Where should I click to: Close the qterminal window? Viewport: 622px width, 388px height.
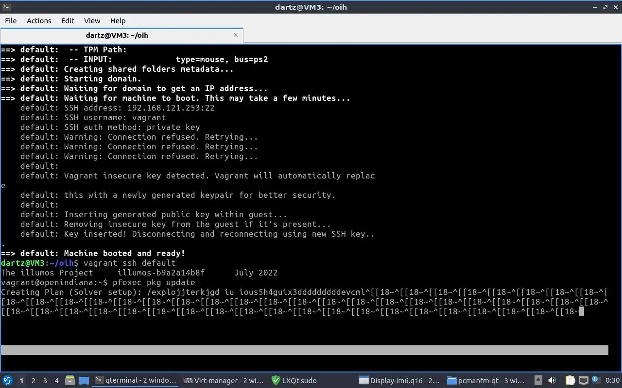(x=615, y=7)
